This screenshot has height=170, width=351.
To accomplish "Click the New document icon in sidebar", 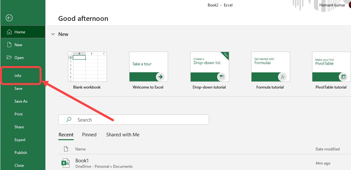I will (9, 45).
